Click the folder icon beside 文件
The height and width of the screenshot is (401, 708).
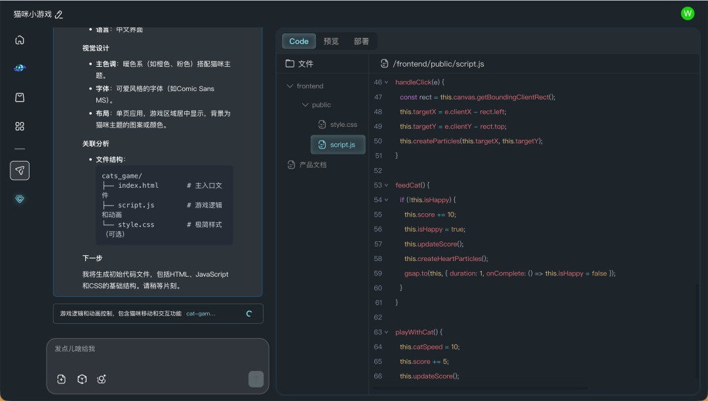pos(290,63)
